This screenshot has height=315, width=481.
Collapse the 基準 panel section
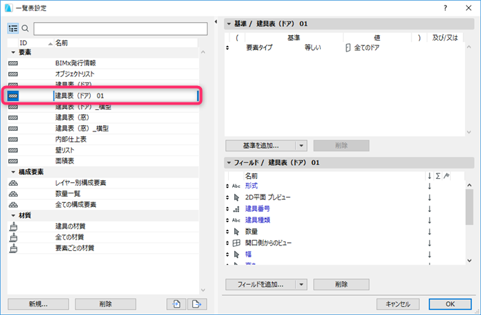click(229, 23)
